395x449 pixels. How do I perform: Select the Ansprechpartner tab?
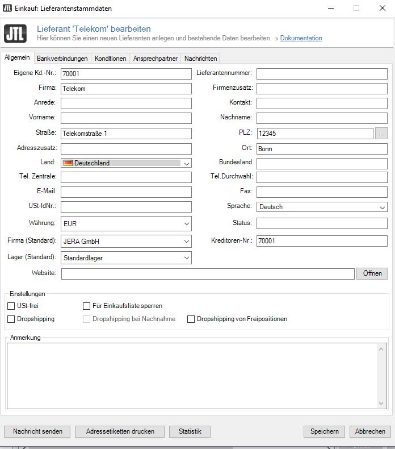pyautogui.click(x=156, y=59)
